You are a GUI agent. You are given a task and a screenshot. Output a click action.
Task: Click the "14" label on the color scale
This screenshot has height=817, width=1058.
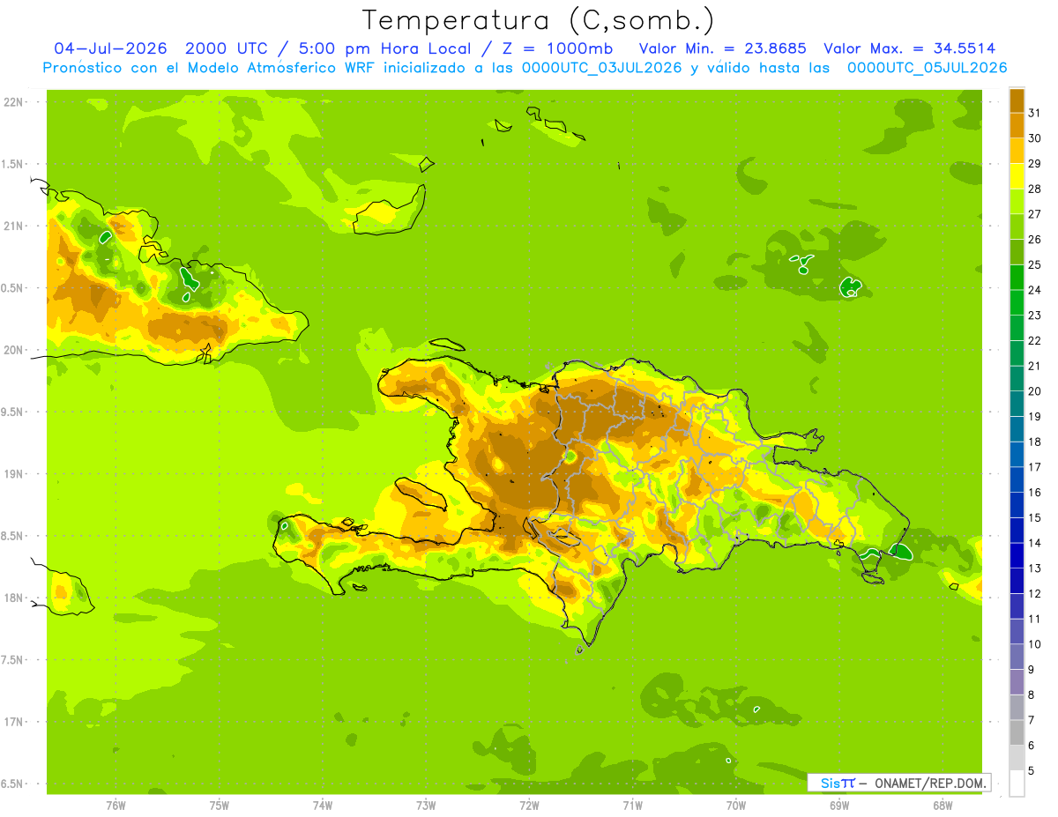coord(1034,543)
